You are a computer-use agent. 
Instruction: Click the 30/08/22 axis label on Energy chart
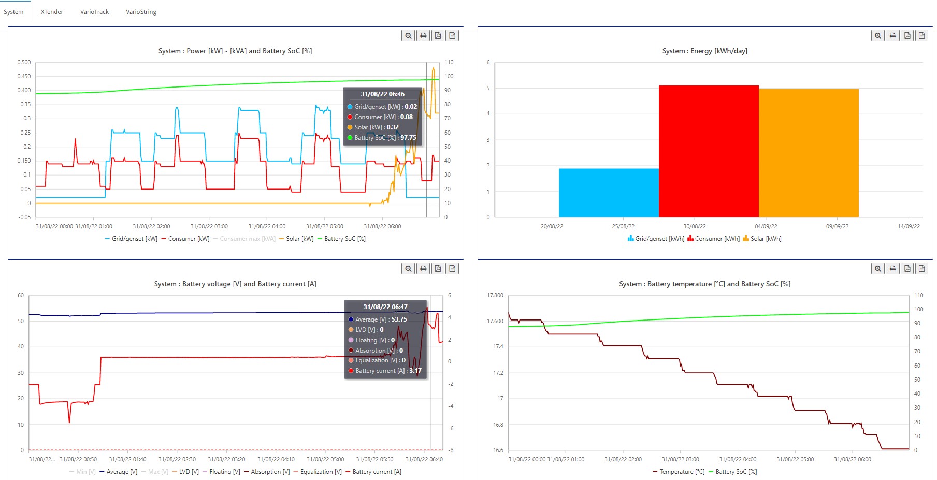tap(695, 226)
